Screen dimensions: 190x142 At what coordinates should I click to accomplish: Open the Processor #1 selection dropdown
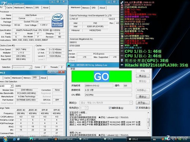pyautogui.click(x=30, y=67)
